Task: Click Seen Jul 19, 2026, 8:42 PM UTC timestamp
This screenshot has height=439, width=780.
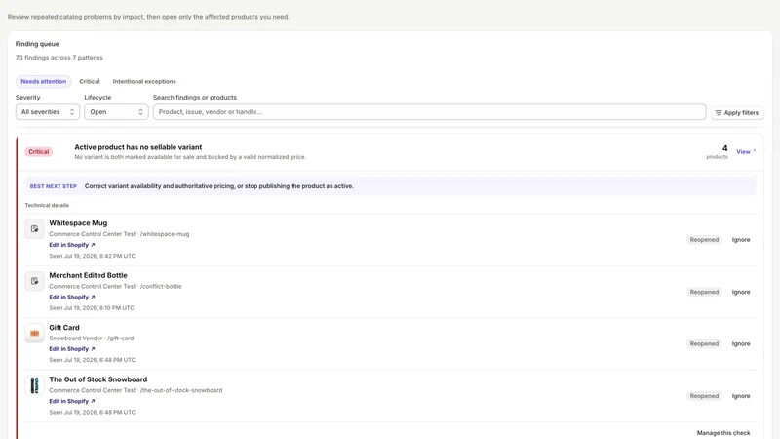Action: point(92,256)
